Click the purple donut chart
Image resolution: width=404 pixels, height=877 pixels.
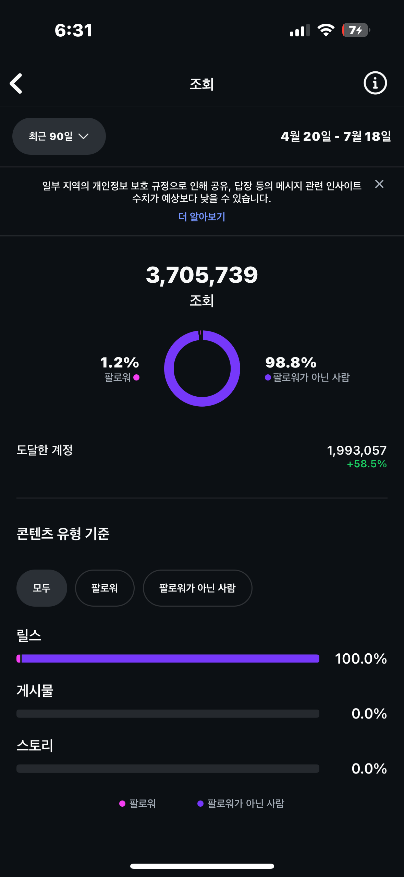point(202,369)
